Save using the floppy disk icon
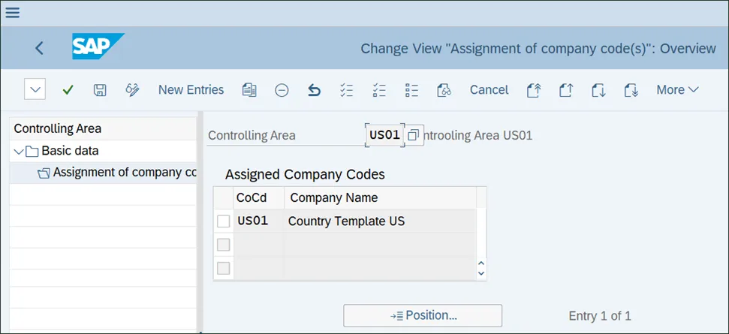 click(99, 90)
